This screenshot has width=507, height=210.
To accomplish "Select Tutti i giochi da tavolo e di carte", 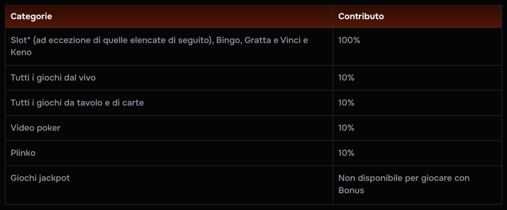I will [77, 103].
